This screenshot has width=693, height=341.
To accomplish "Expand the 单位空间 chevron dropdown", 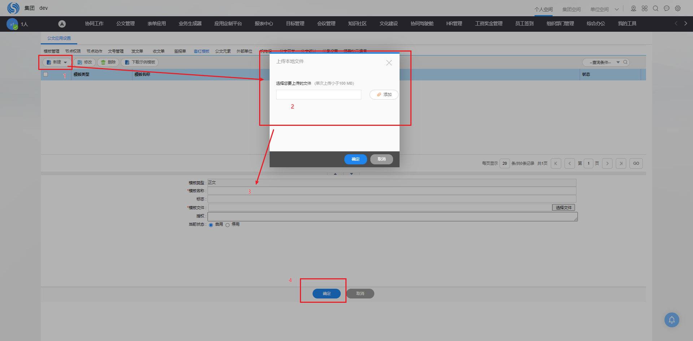I will coord(617,9).
